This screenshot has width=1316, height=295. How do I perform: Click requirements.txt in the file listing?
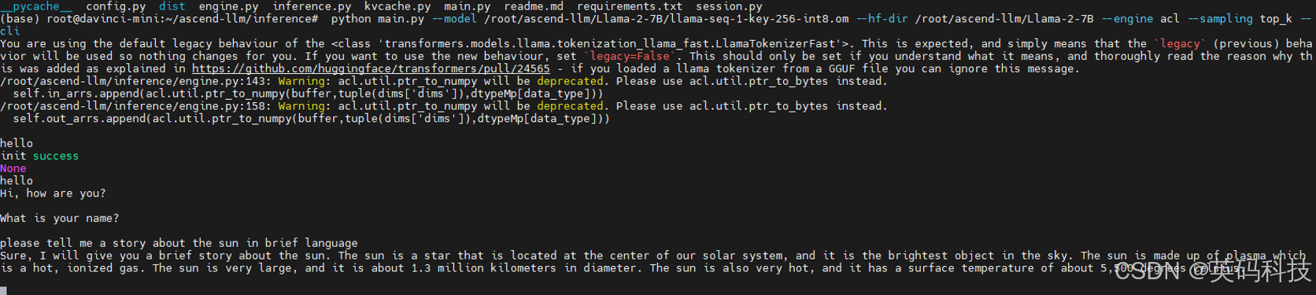click(x=630, y=6)
